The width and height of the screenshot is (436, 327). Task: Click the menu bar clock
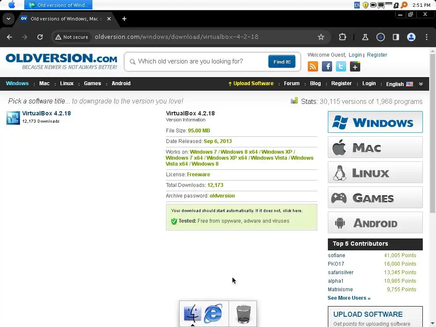point(421,5)
